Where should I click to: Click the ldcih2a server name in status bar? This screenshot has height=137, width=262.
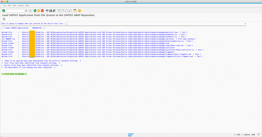coord(247,135)
